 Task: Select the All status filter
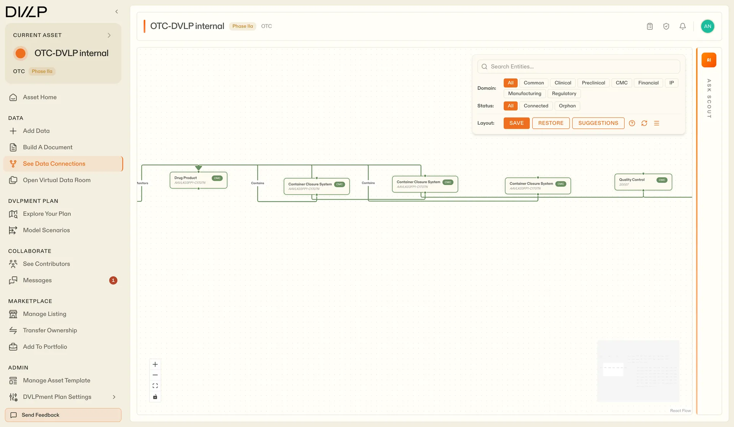510,106
